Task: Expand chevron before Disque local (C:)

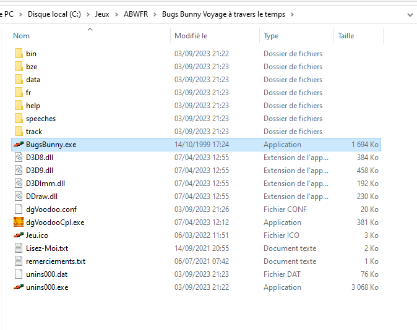Action: tap(20, 14)
